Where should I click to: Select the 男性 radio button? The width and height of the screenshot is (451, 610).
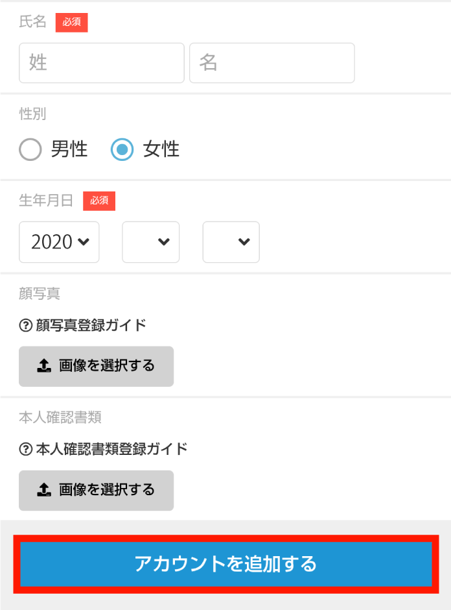pos(30,150)
